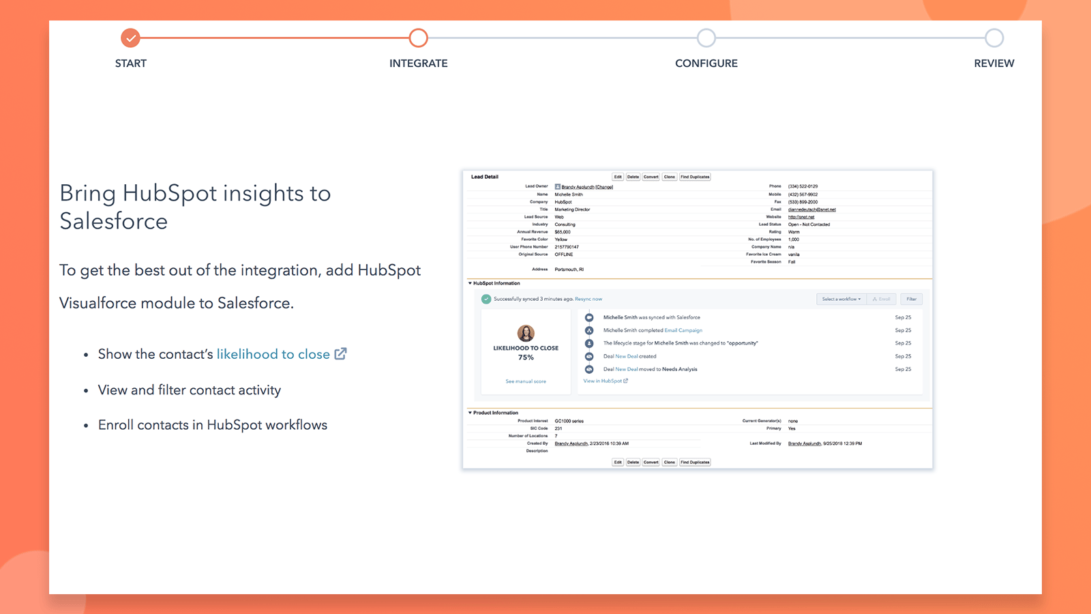The height and width of the screenshot is (614, 1091).
Task: Click the timeline icon beside Needs Analysis event
Action: pos(589,369)
